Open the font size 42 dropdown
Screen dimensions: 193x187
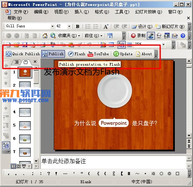[69, 26]
